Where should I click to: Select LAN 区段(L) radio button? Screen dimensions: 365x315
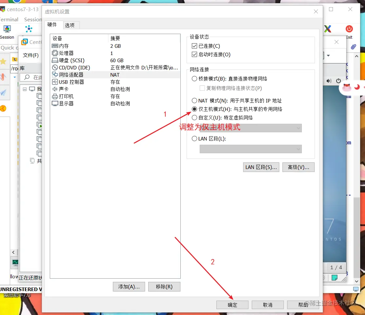(194, 139)
